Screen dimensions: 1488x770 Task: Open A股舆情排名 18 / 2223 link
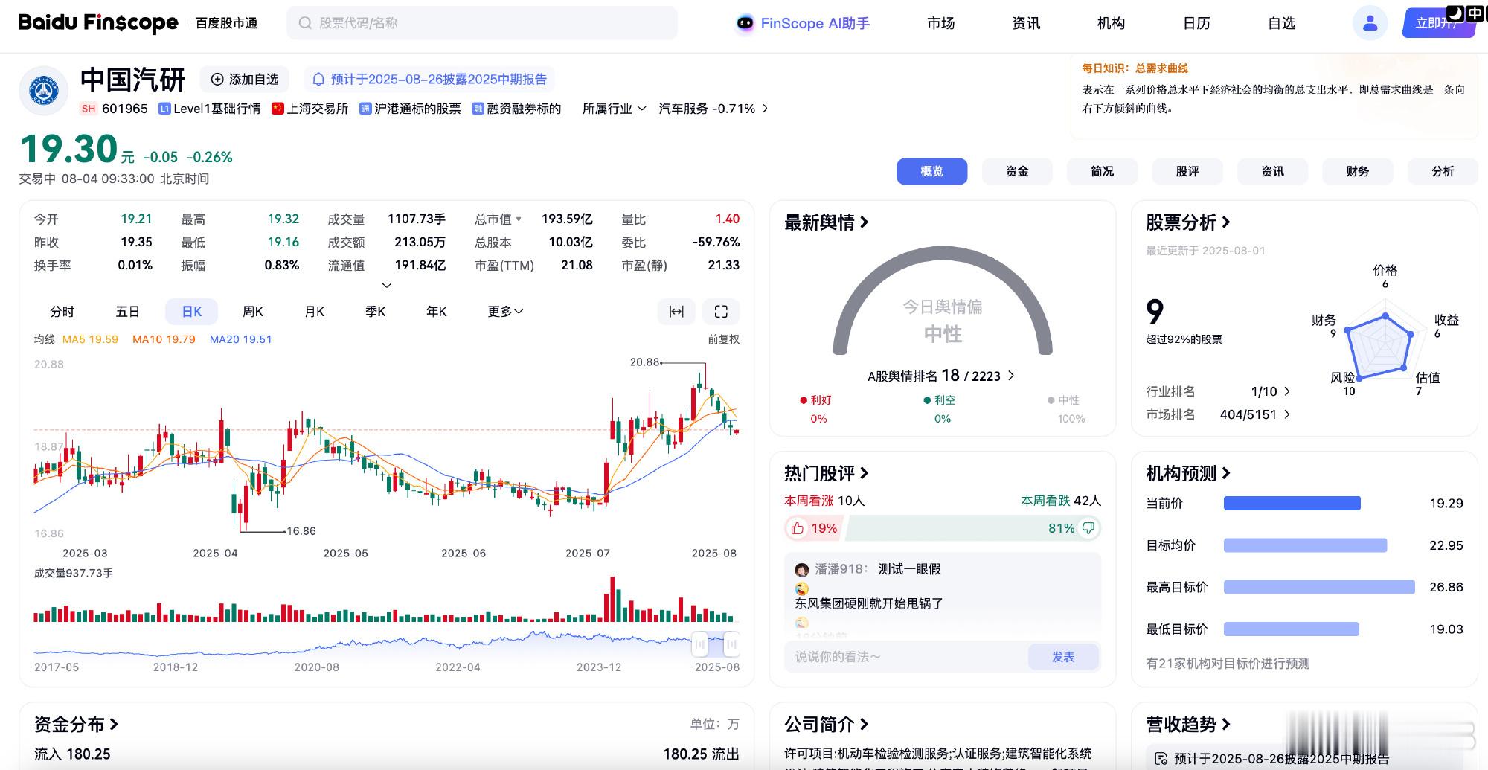point(941,376)
